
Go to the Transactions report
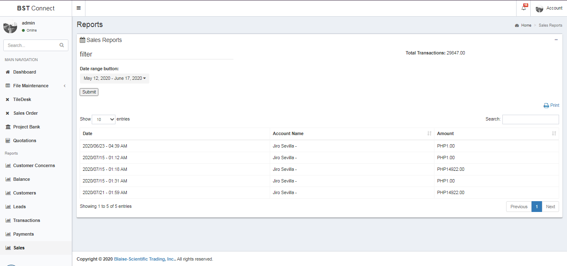tap(26, 220)
